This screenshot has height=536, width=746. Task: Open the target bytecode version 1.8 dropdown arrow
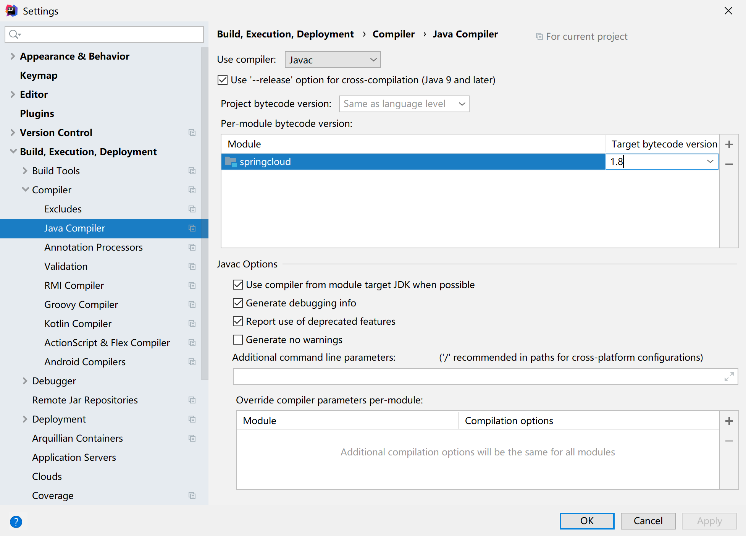[x=710, y=162]
